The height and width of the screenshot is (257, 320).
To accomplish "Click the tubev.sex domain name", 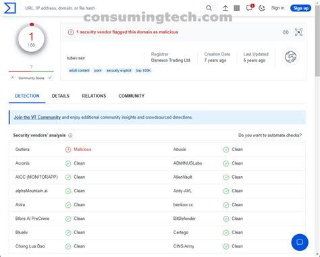I will (76, 58).
